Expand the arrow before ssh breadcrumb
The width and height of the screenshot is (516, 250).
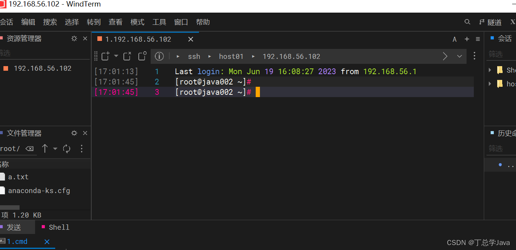pos(178,56)
